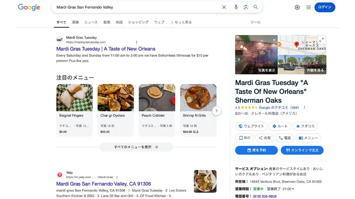Viewport: 355px width, 199px height.
Task: Open the Shrimp N Grits menu card
Action: pyautogui.click(x=198, y=110)
